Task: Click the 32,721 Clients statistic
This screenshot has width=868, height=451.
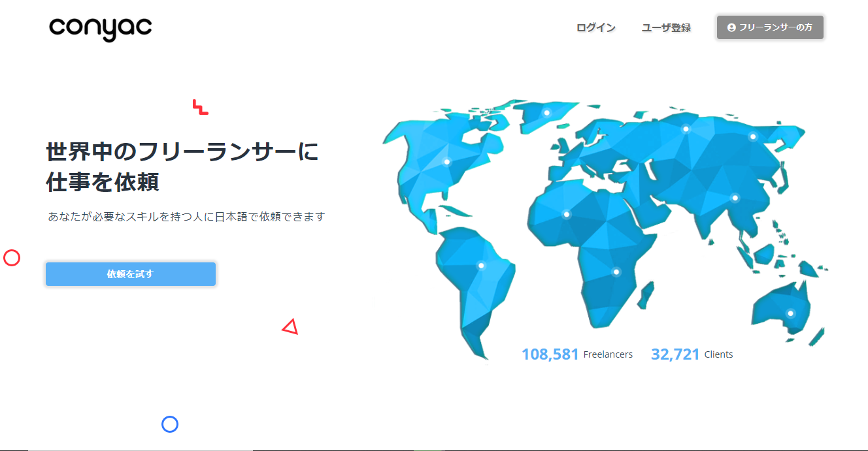Action: point(691,354)
